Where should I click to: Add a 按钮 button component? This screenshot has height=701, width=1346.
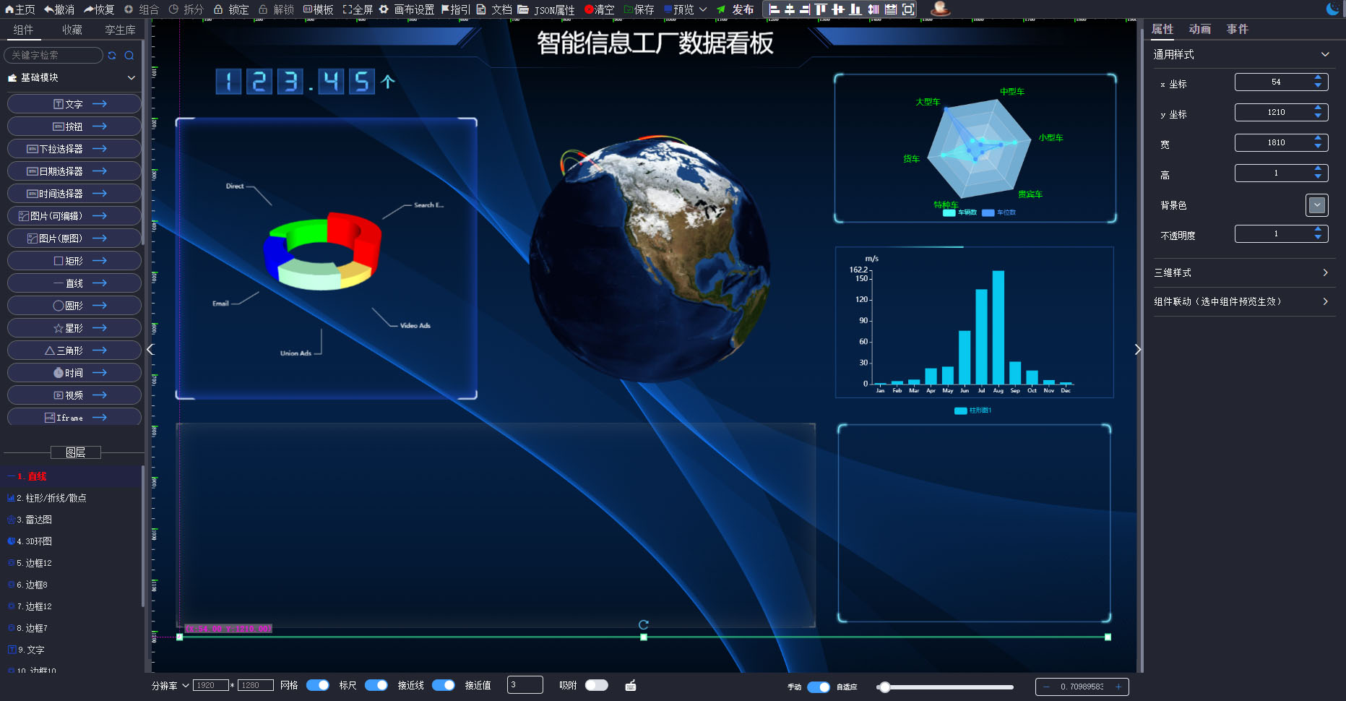click(x=74, y=126)
